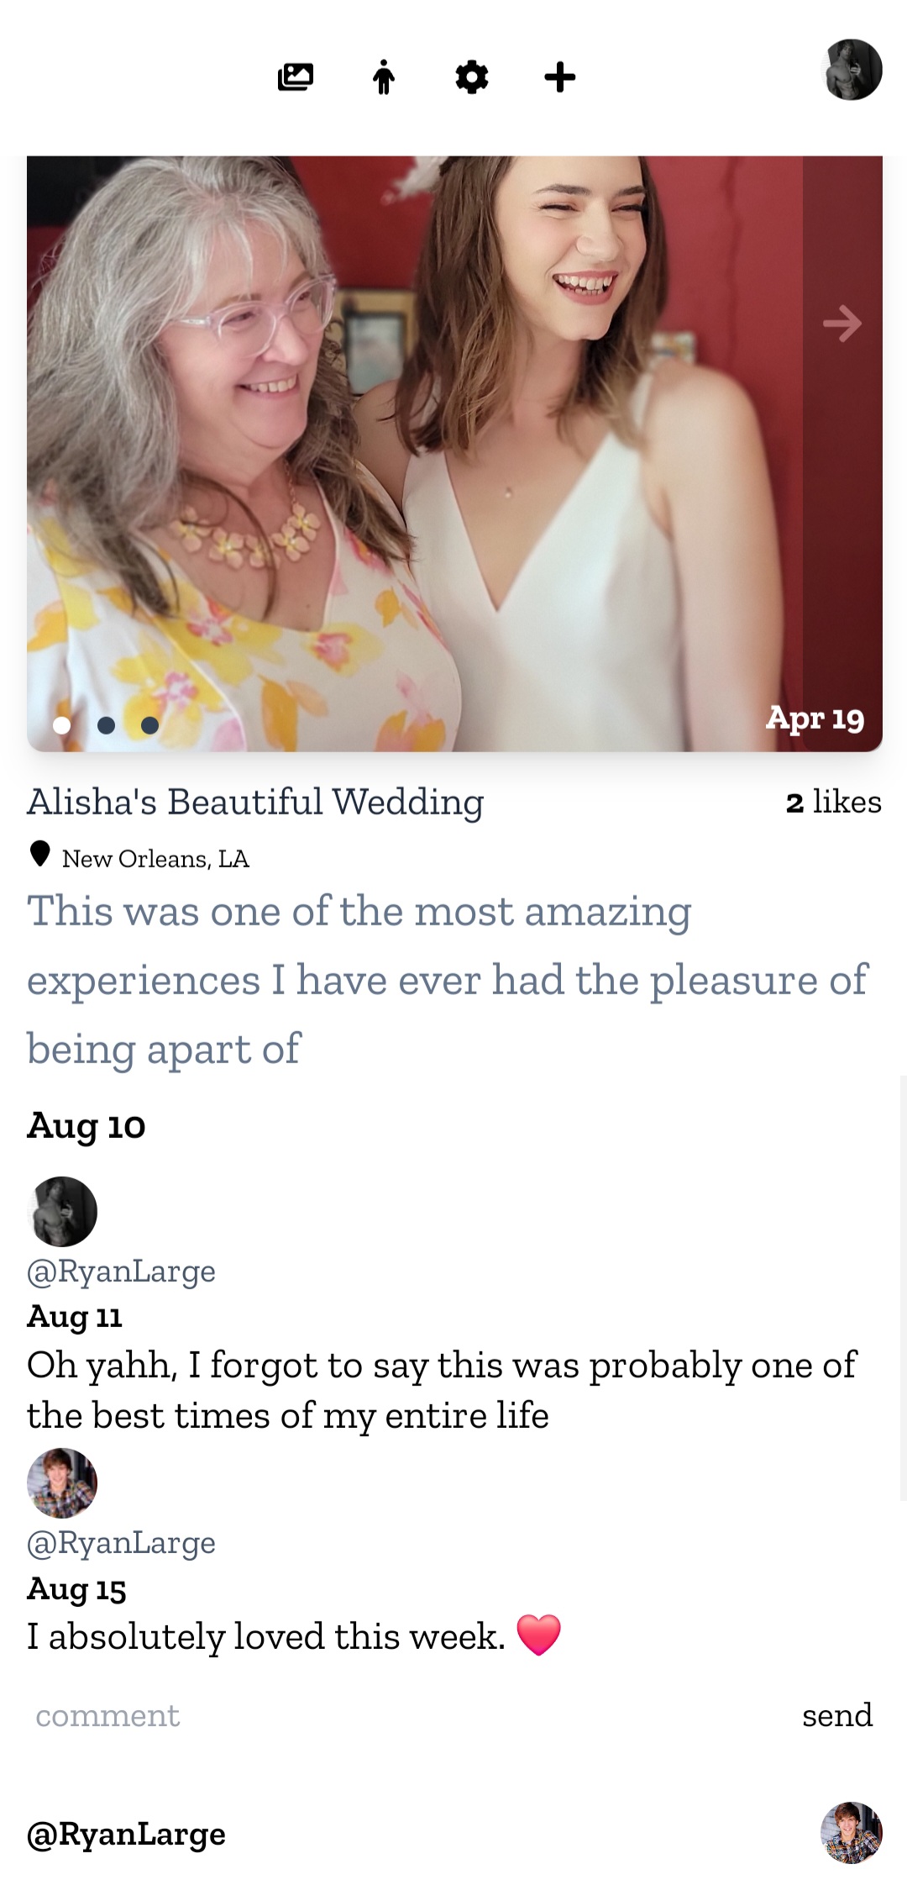Screen dimensions: 907x1901
Task: Click the person profile icon
Action: tap(384, 77)
